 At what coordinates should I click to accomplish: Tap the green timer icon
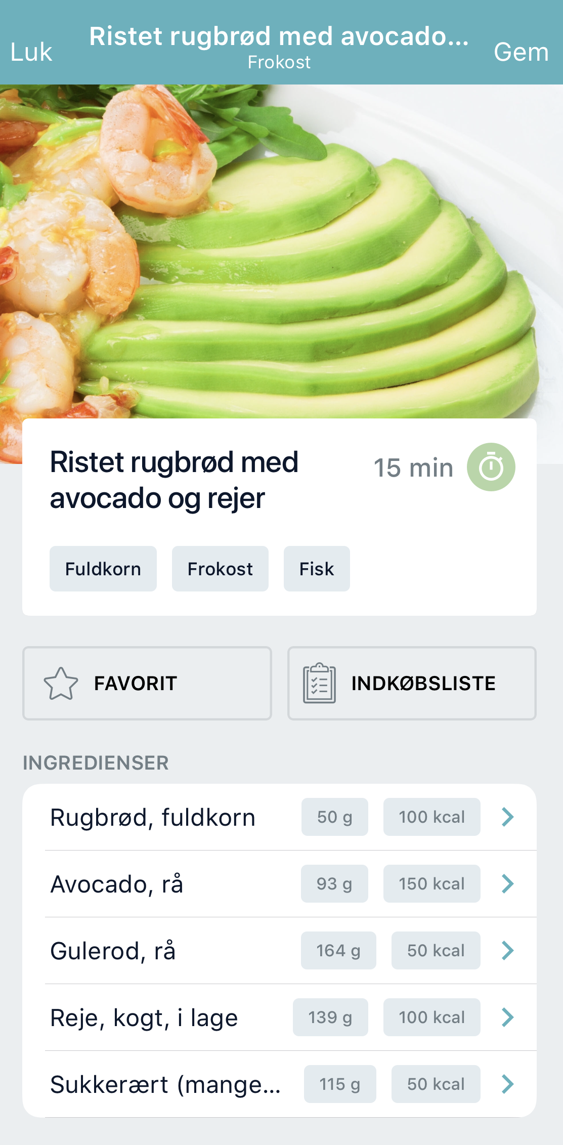tap(491, 467)
